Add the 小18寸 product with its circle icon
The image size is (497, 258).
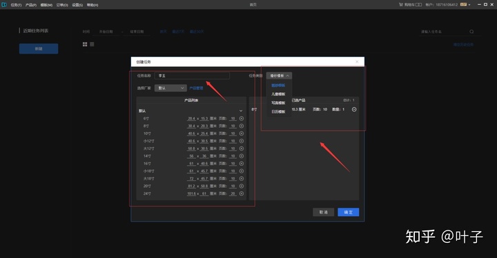(x=241, y=171)
